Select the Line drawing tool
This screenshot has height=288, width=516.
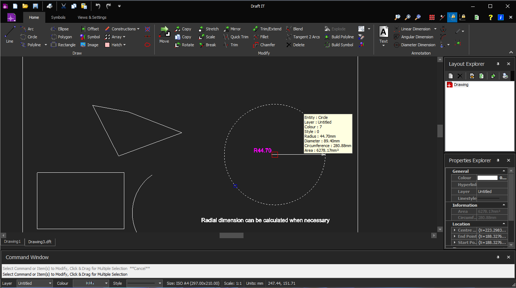(10, 35)
